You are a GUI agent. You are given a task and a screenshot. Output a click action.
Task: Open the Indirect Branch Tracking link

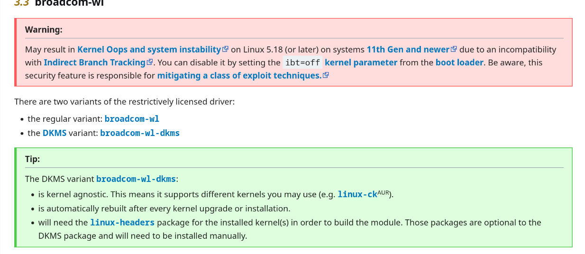click(94, 62)
